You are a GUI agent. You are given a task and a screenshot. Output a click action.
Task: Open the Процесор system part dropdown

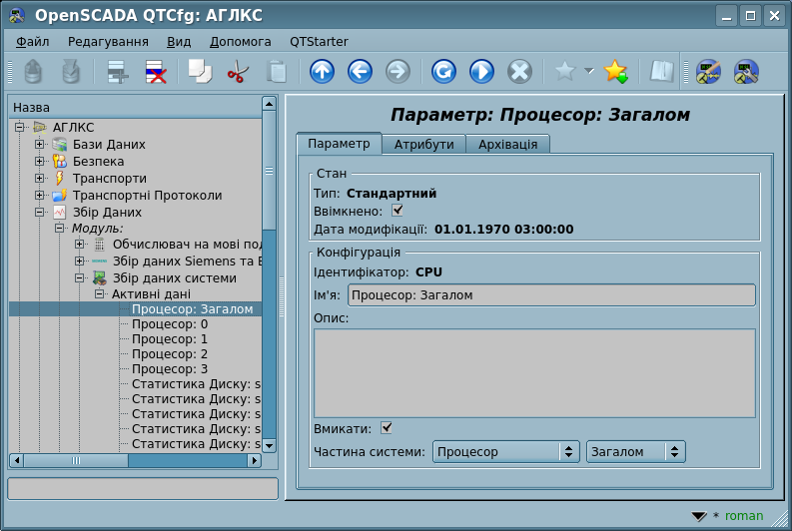(x=505, y=452)
